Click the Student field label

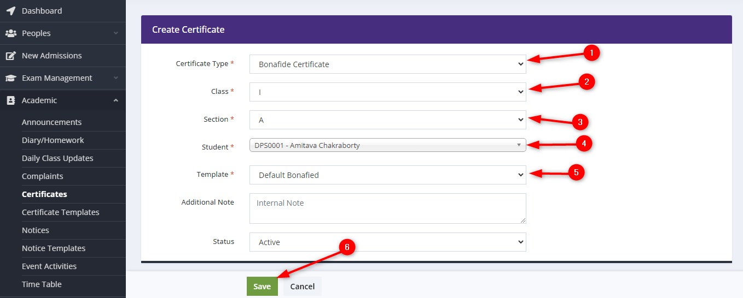(215, 147)
